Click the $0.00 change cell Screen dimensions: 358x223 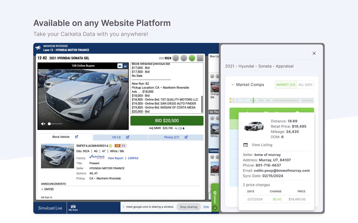click(277, 199)
